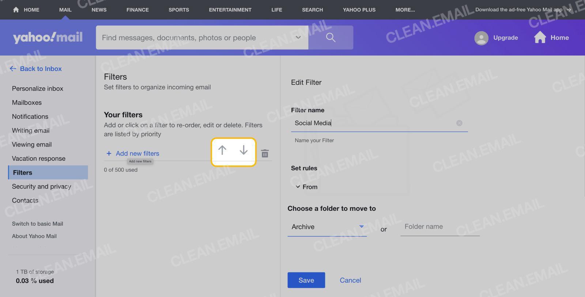
Task: Open LIFE in the top navigation
Action: [x=277, y=10]
